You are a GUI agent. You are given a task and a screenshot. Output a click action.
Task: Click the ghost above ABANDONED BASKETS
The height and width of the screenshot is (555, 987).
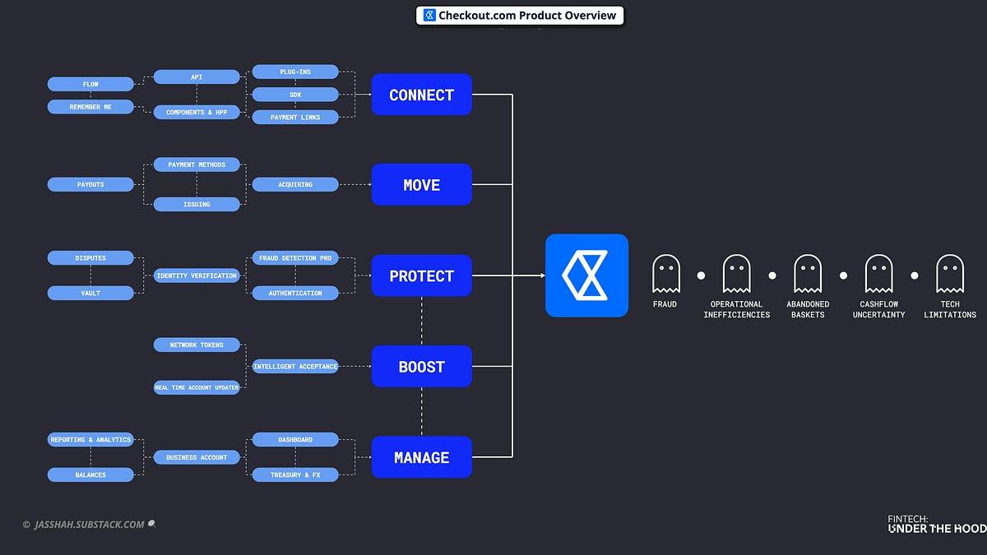pos(808,274)
